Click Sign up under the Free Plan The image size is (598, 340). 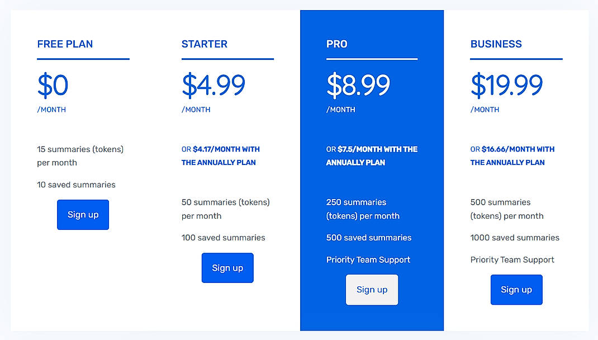[x=83, y=215]
